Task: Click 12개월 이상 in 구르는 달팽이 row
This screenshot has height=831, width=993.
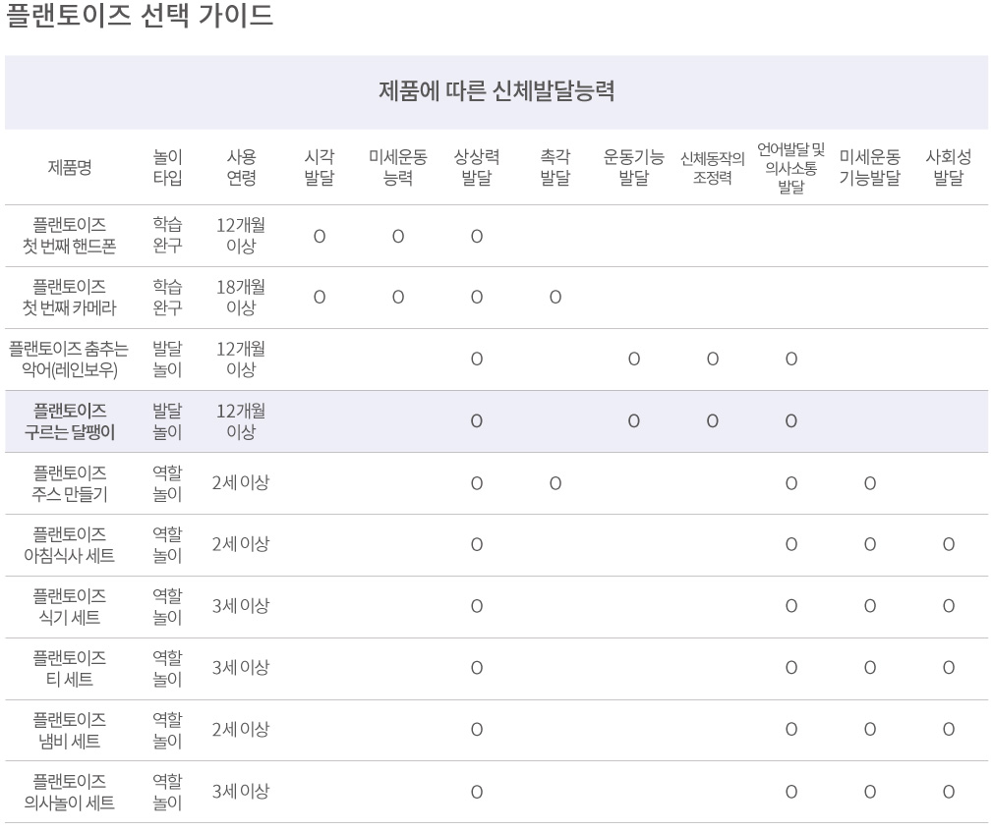Action: point(241,420)
